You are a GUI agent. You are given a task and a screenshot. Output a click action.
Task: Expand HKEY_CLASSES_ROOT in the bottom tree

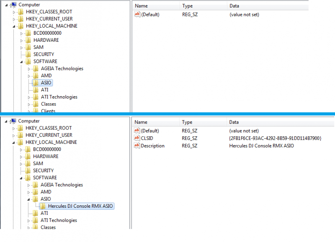[14, 128]
